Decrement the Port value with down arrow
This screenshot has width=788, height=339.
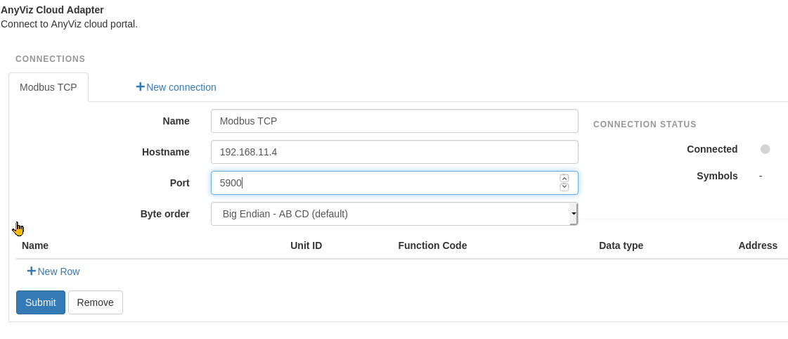564,187
